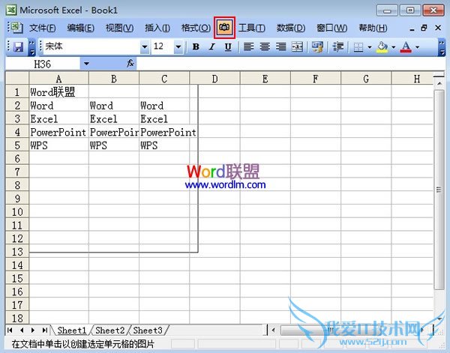Click horizontal scrollbar left arrow

click(x=273, y=331)
